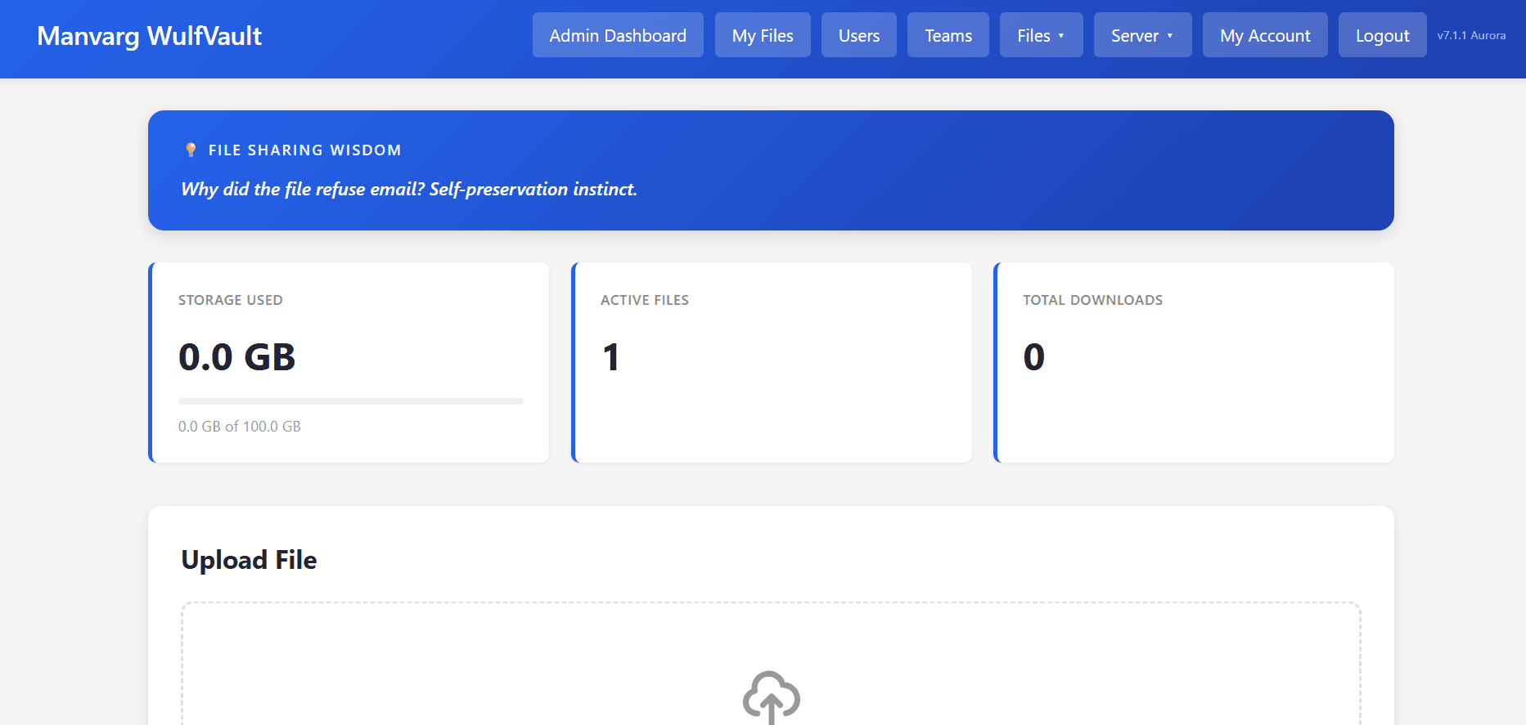
Task: Click the cloud upload icon
Action: click(x=771, y=697)
